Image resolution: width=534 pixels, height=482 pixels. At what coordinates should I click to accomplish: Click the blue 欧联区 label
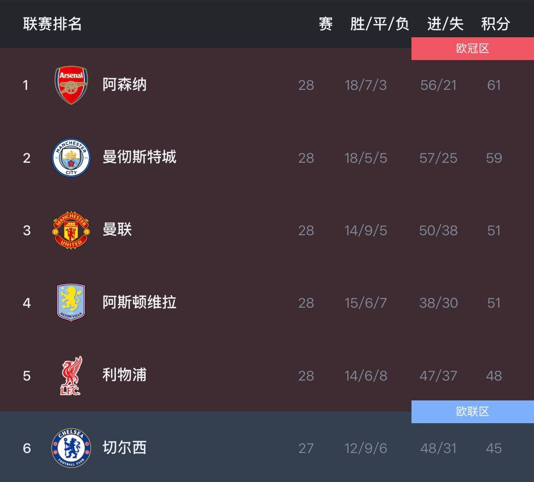point(472,412)
